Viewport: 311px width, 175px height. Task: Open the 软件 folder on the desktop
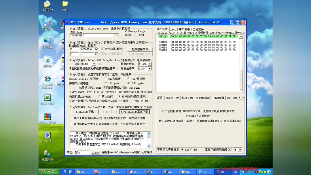(65, 4)
